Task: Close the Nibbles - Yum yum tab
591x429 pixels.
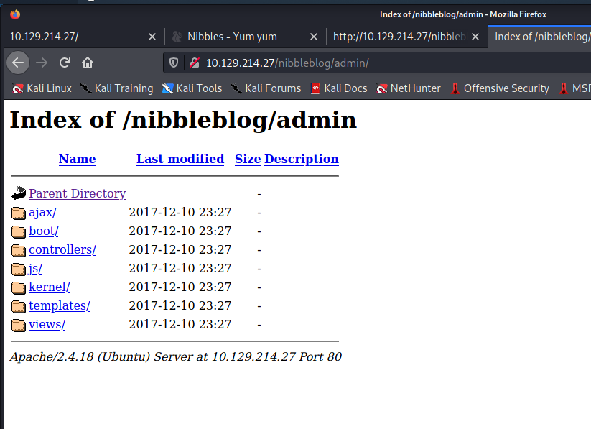Action: coord(315,36)
